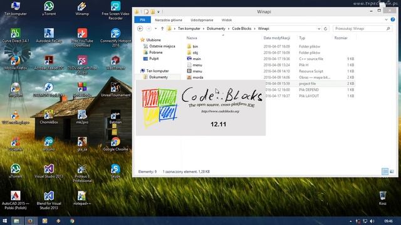
Task: Open the arduino desktop shortcut
Action: click(49, 144)
